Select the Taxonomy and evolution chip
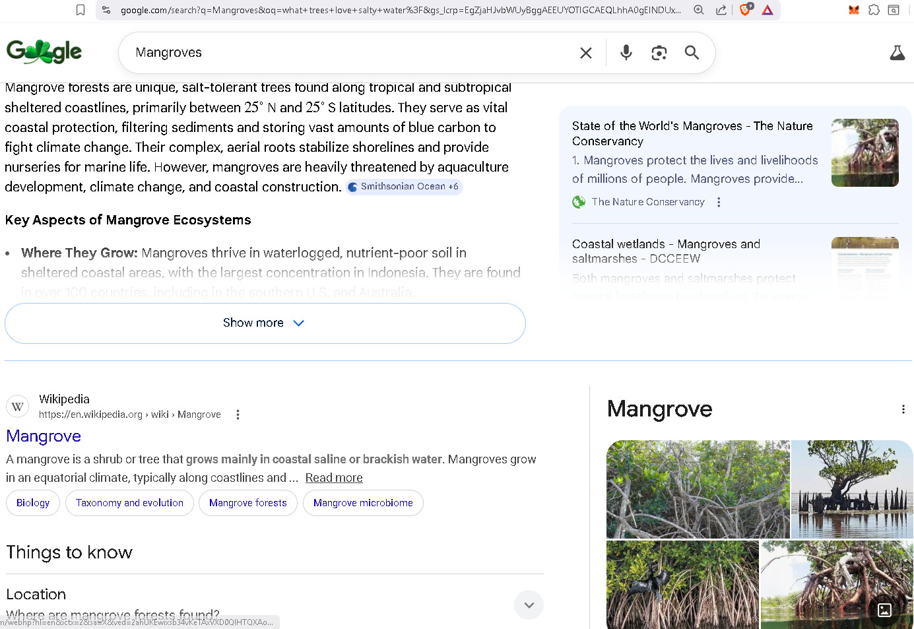The width and height of the screenshot is (914, 629). (129, 503)
